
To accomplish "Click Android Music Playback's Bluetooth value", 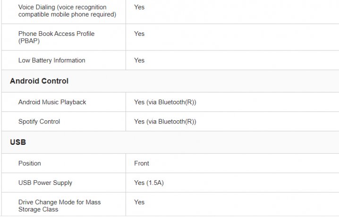I will pyautogui.click(x=165, y=102).
